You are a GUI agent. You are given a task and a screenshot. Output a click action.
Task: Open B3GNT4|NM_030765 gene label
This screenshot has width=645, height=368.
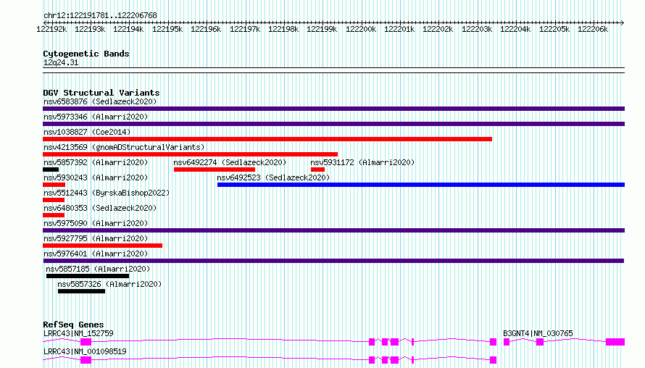[538, 333]
